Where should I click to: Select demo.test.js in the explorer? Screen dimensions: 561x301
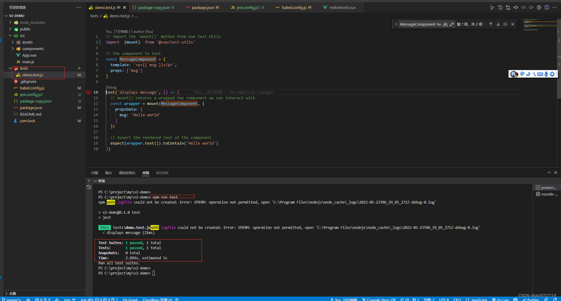(32, 75)
